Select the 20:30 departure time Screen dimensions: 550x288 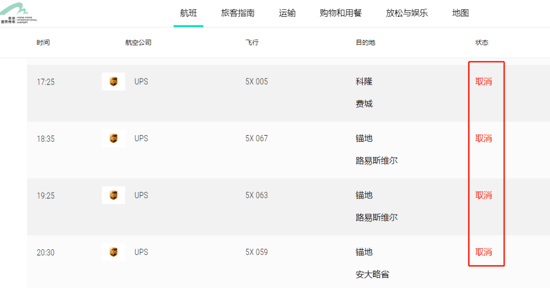click(x=46, y=252)
